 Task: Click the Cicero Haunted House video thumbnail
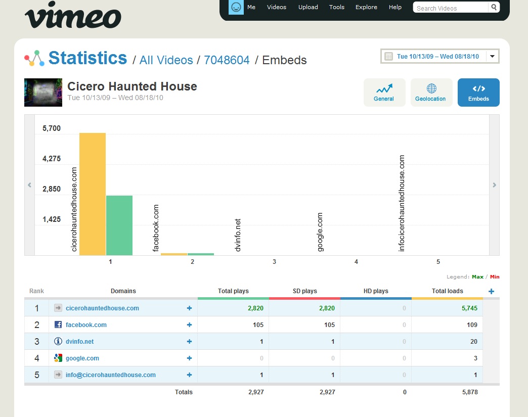pos(43,92)
